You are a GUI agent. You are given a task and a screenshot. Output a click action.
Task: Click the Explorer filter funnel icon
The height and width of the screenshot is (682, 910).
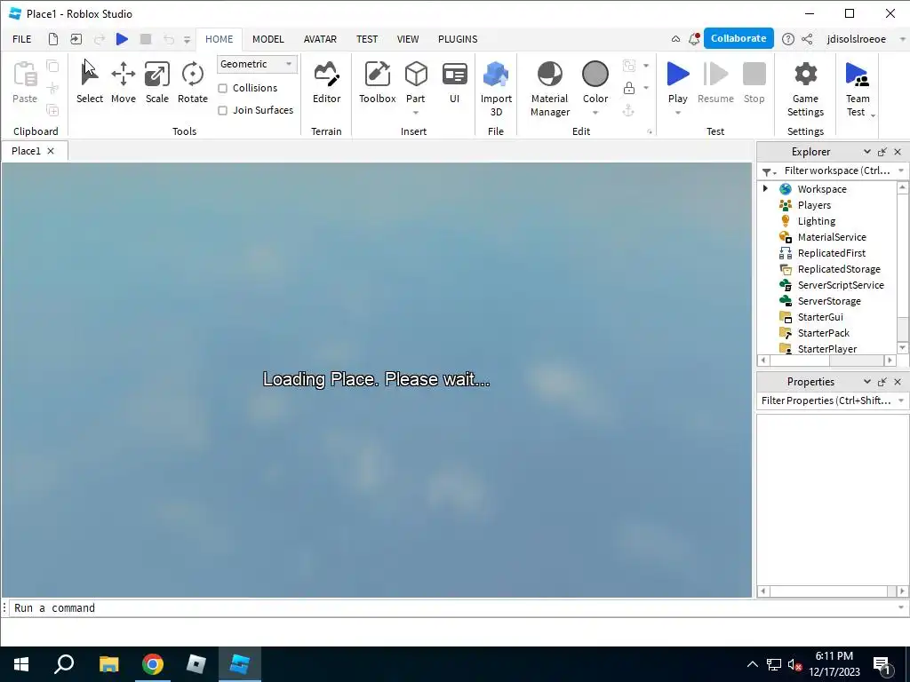coord(769,171)
